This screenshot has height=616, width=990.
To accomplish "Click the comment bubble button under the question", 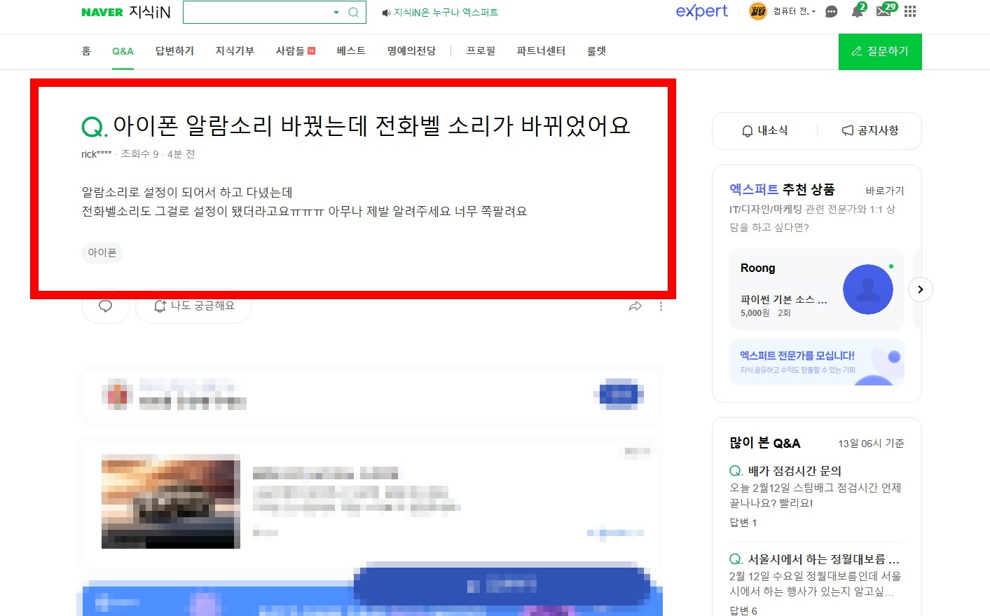I will point(106,306).
